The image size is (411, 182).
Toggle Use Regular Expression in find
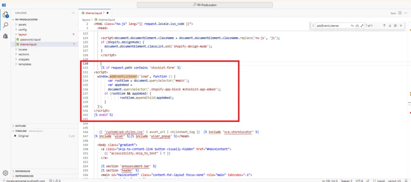tap(362, 26)
